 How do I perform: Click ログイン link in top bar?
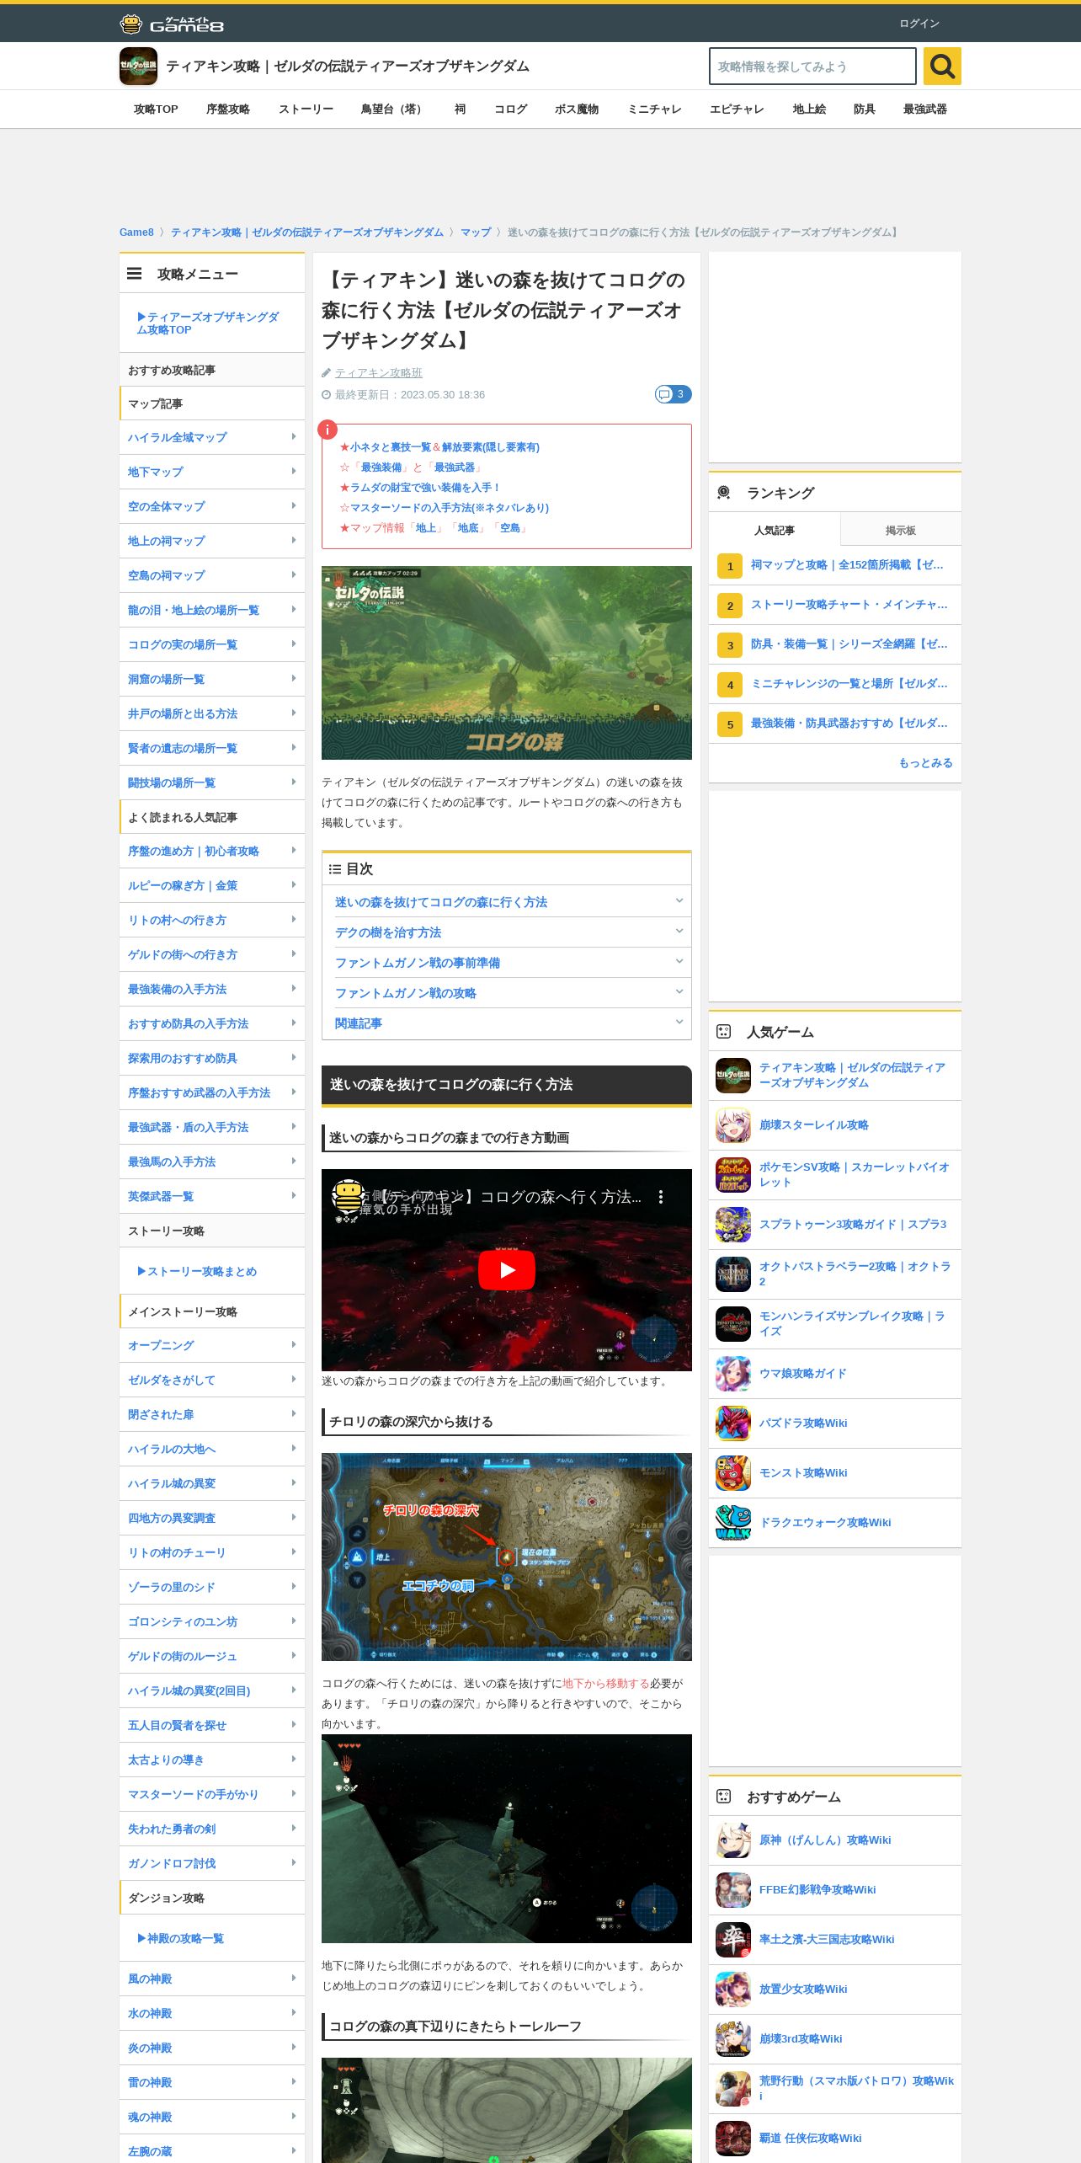[919, 24]
